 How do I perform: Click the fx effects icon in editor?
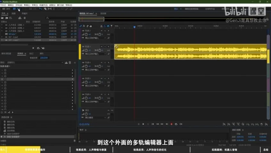[84, 26]
